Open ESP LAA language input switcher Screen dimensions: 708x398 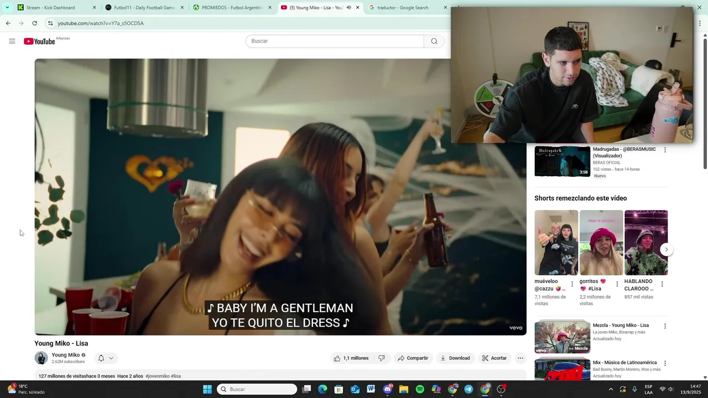[648, 389]
